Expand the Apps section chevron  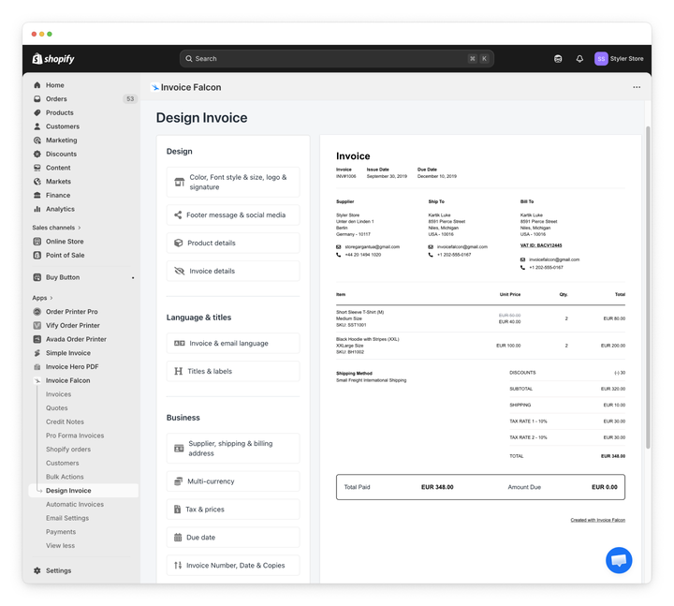51,298
